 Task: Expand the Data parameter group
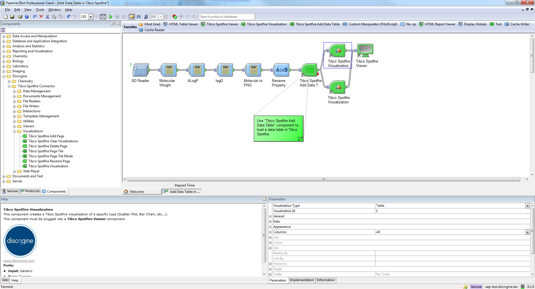pyautogui.click(x=270, y=221)
